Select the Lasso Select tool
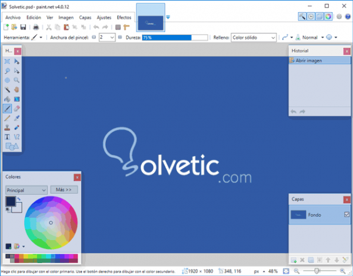 tap(7, 71)
